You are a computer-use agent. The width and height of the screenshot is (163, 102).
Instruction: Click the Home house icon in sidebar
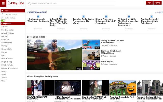click(x=2, y=11)
